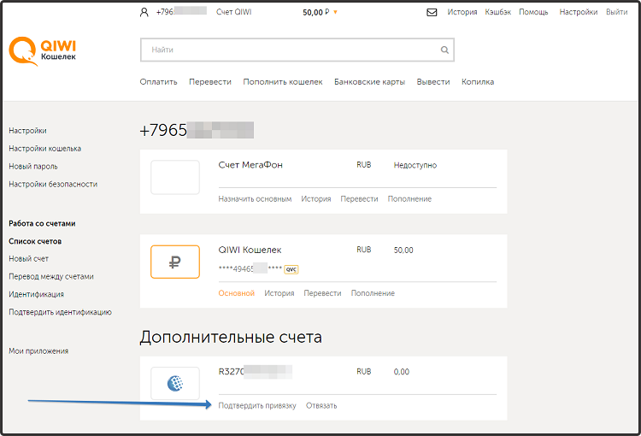Select Мои приложения in sidebar
Image resolution: width=641 pixels, height=436 pixels.
click(38, 351)
